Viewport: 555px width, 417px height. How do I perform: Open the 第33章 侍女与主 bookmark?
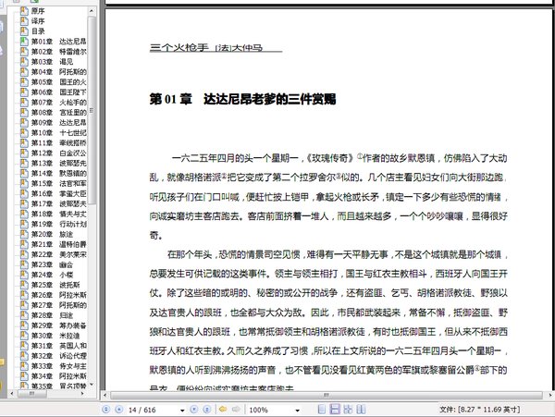tap(58, 366)
